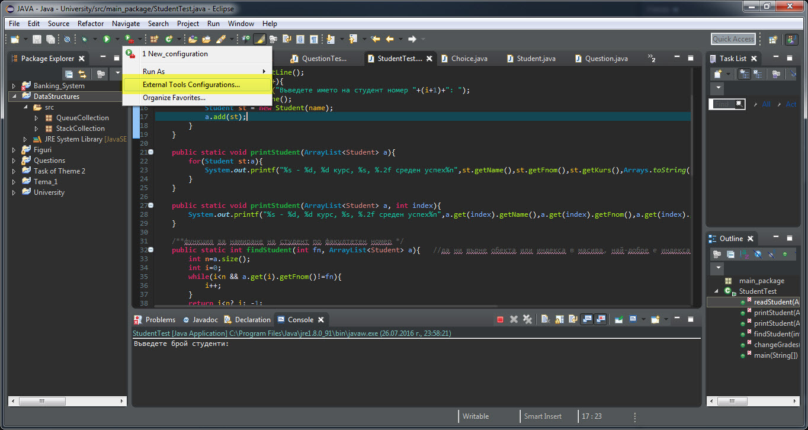The width and height of the screenshot is (808, 430).
Task: Click the Pin Console icon
Action: (618, 320)
